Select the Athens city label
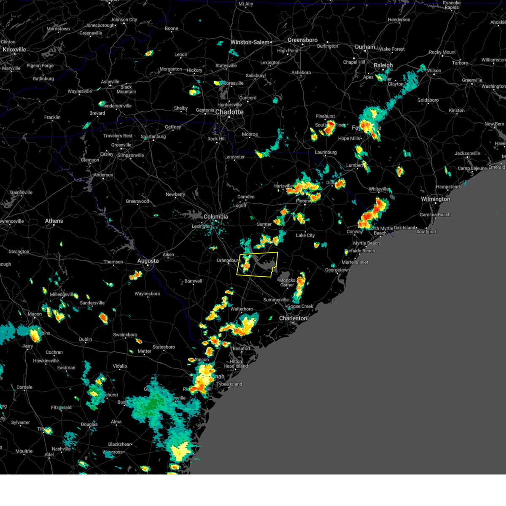The image size is (506, 506). click(54, 221)
